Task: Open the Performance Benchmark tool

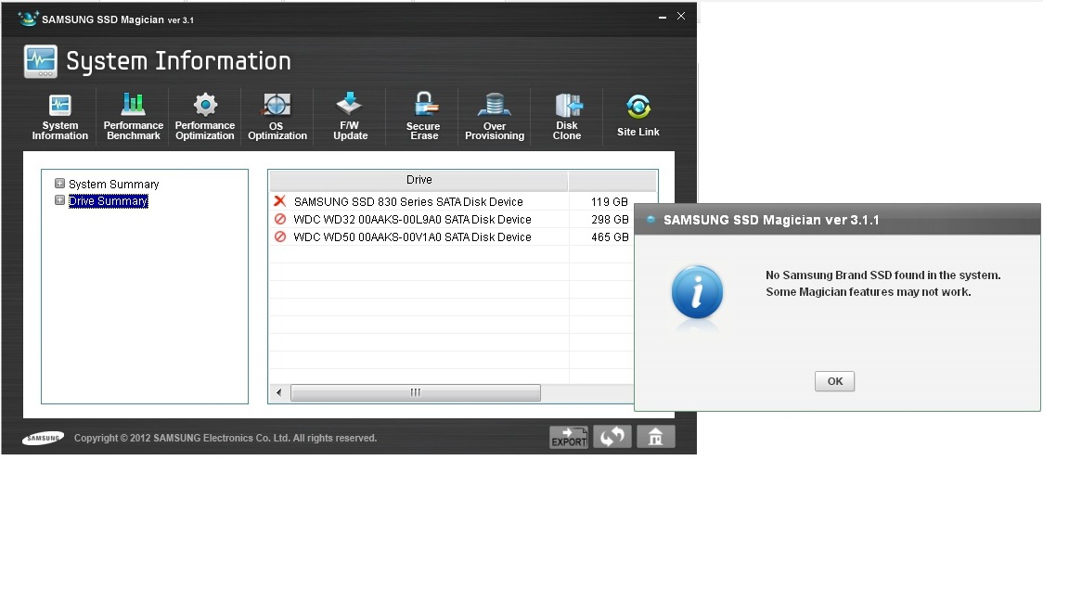Action: [x=133, y=117]
